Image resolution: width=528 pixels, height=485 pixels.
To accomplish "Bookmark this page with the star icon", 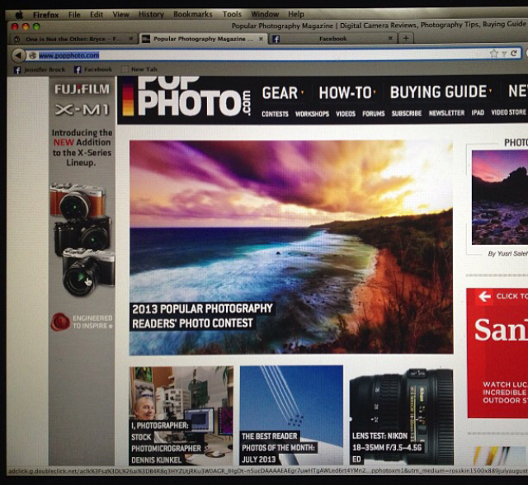I will coord(494,54).
